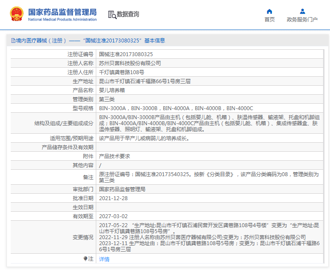Click the 其他内容 label
The height and width of the screenshot is (270, 330).
83,165
